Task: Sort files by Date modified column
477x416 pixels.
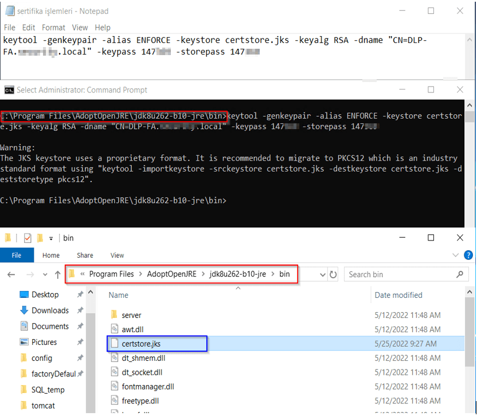Action: point(398,295)
